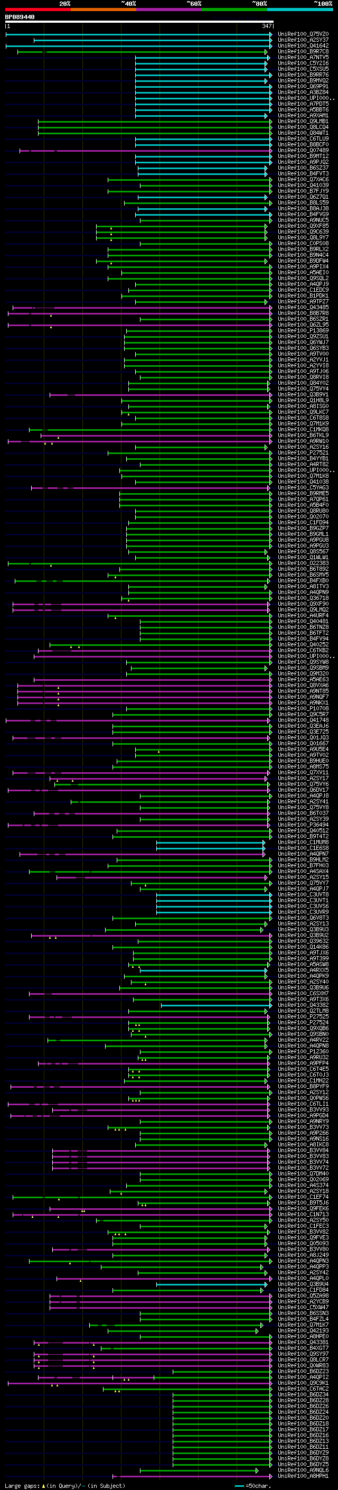The image size is (338, 1490).
Task: Select hit UniRef100_B3VV80
Action: 303,1250
